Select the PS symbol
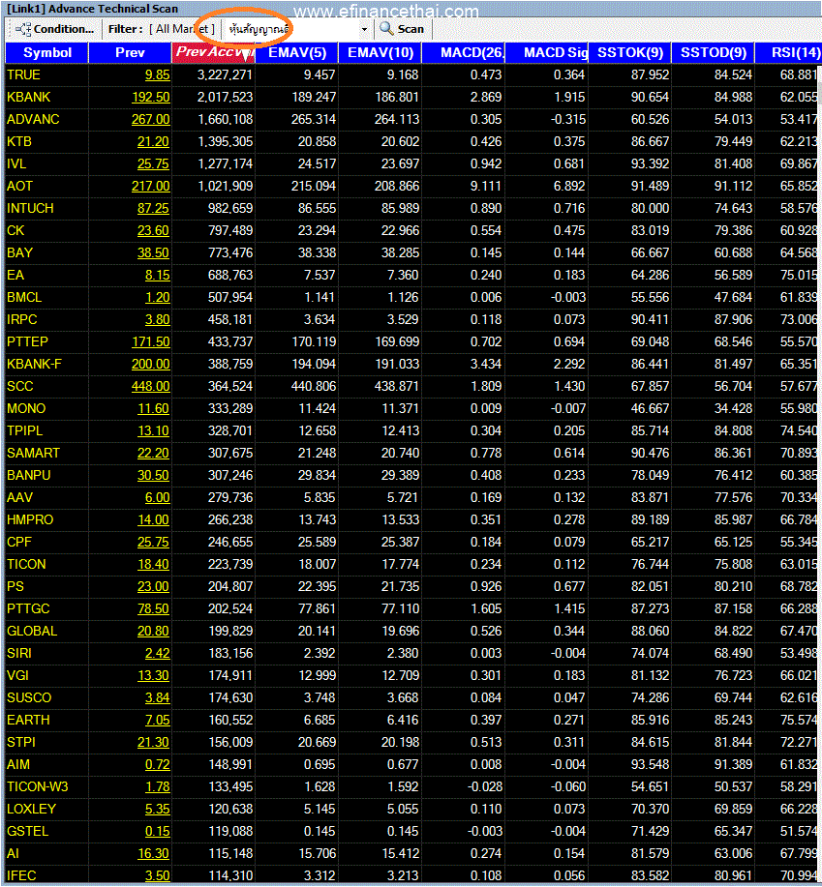This screenshot has height=887, width=822. click(15, 586)
